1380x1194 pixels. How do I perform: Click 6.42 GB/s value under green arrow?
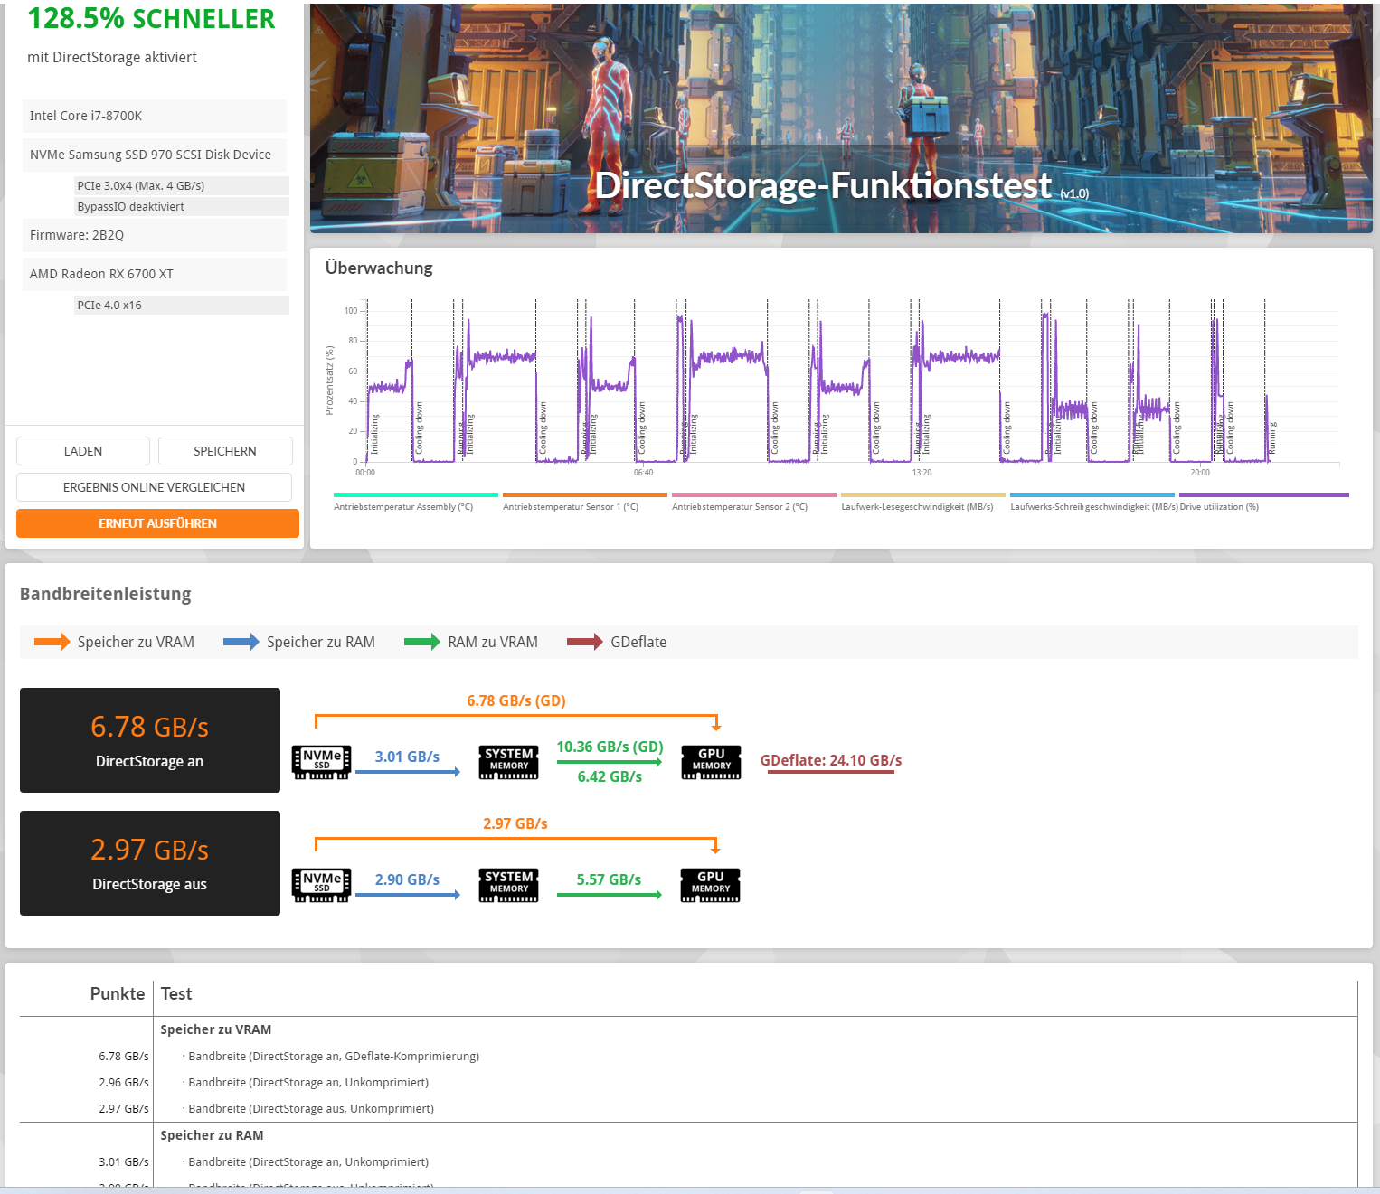point(610,776)
